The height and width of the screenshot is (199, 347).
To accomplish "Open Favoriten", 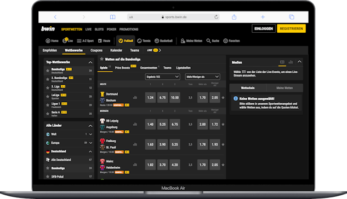I will [x=231, y=41].
